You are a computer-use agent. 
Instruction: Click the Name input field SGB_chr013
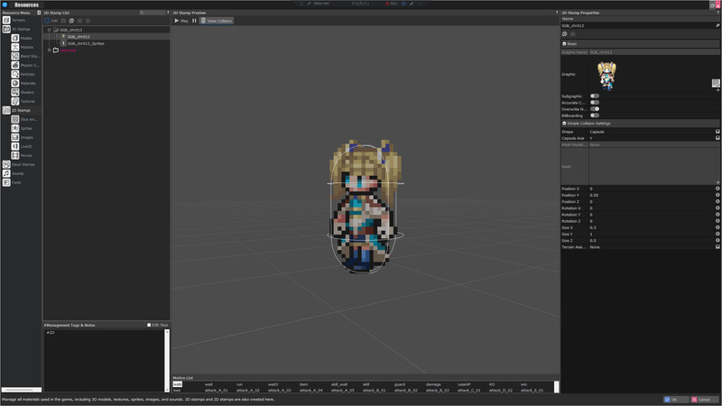[x=637, y=26]
